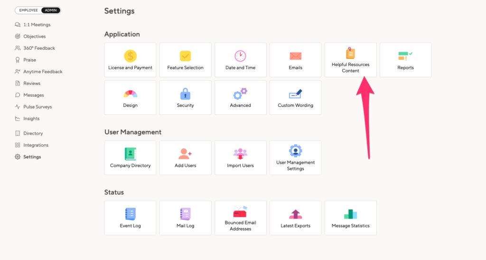Open Helpful Resources Content clipboard icon
The image size is (486, 260).
click(x=350, y=53)
